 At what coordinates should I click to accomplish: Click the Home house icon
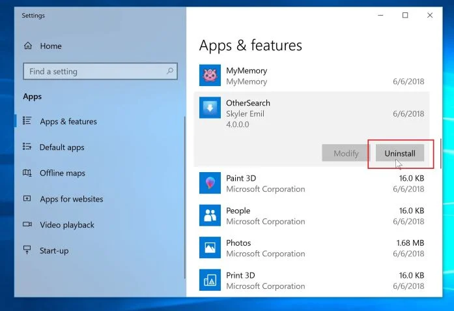(28, 46)
